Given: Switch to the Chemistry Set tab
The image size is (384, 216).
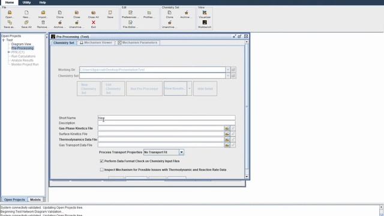Looking at the screenshot, I should click(64, 43).
